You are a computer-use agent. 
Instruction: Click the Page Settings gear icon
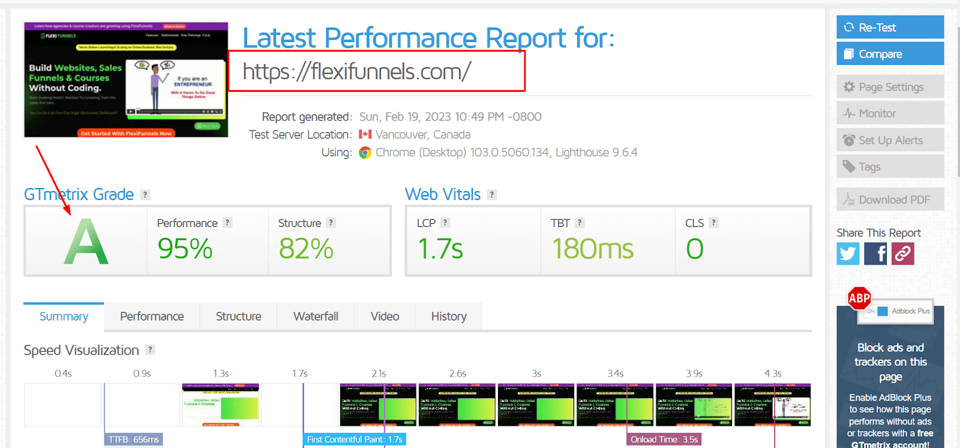pos(849,86)
